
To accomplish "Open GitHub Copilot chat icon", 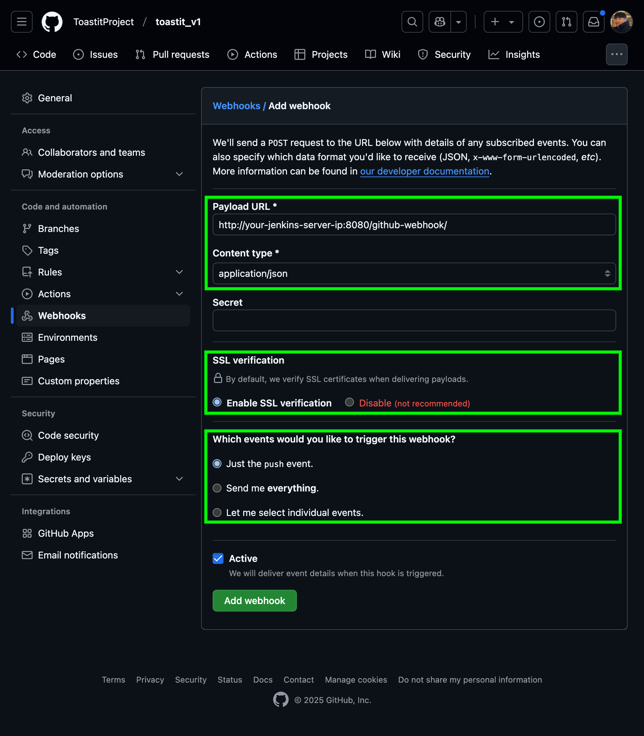I will 440,22.
